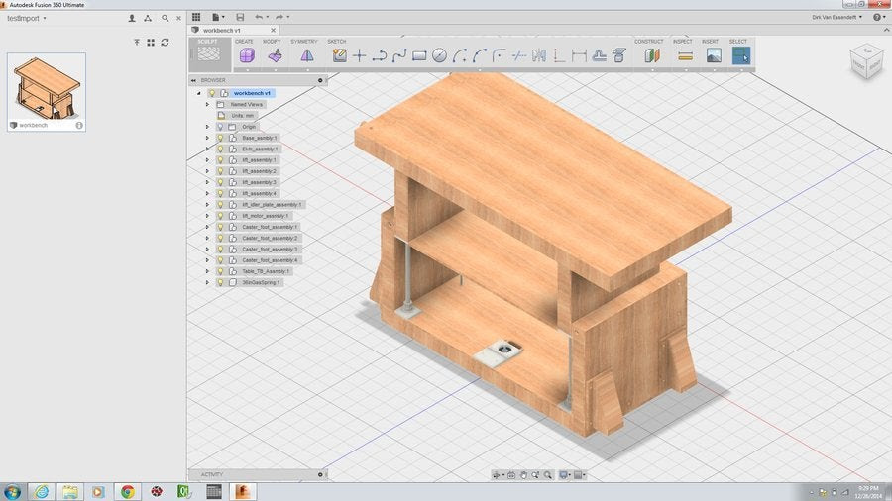The image size is (892, 501).
Task: Click the Windows Start button
Action: (12, 491)
